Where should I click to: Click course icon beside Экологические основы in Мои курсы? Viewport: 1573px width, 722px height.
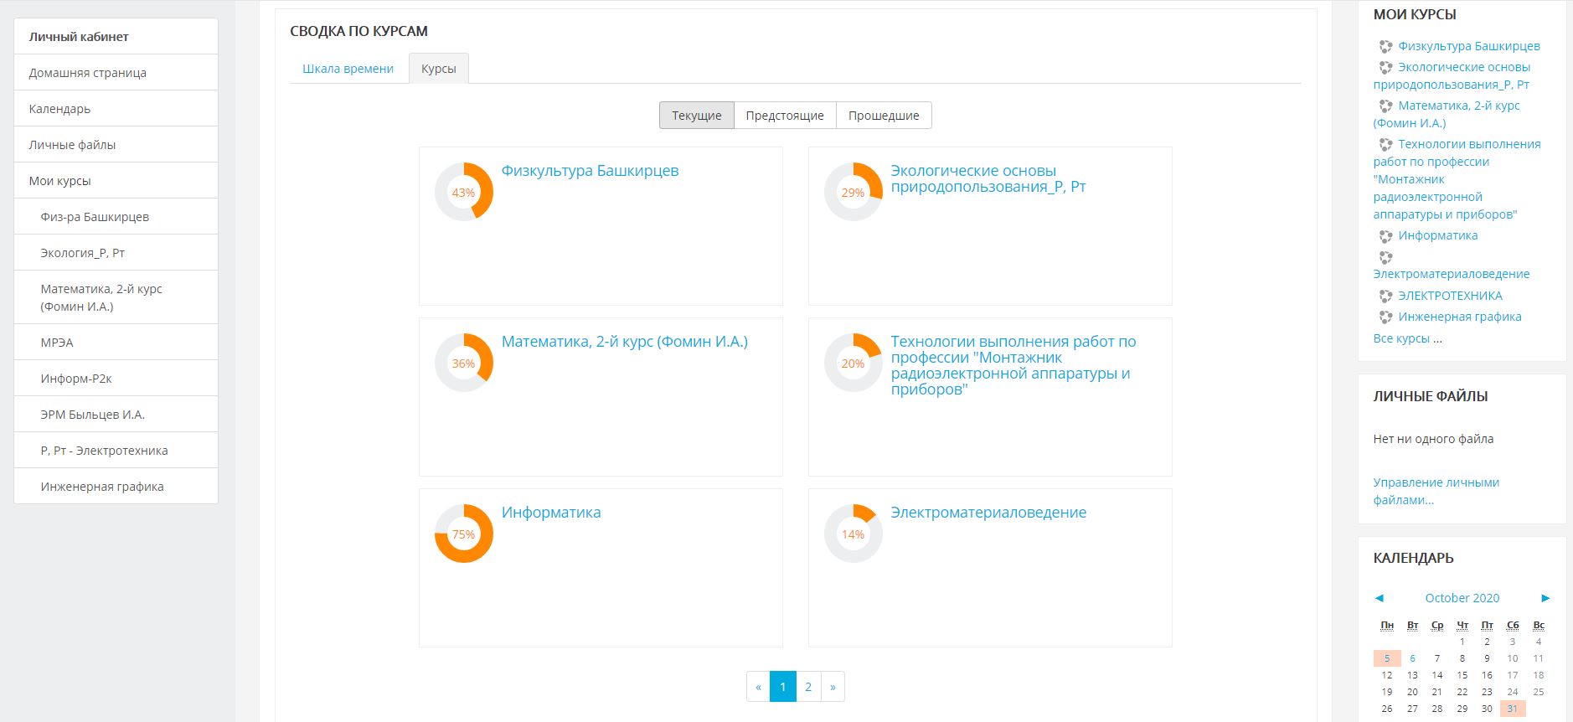point(1385,68)
